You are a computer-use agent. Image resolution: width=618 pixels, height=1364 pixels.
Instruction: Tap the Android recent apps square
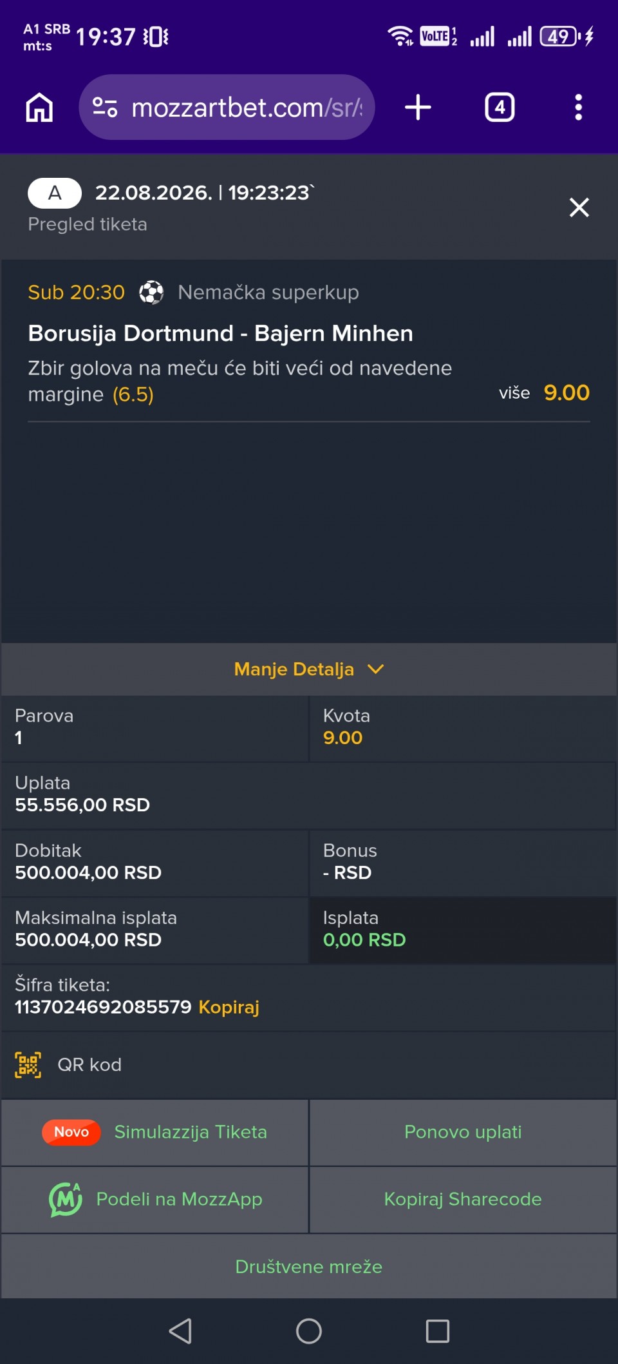tap(438, 1331)
